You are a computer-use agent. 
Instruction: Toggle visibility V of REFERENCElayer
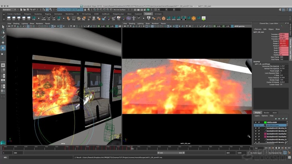[x=256, y=125]
